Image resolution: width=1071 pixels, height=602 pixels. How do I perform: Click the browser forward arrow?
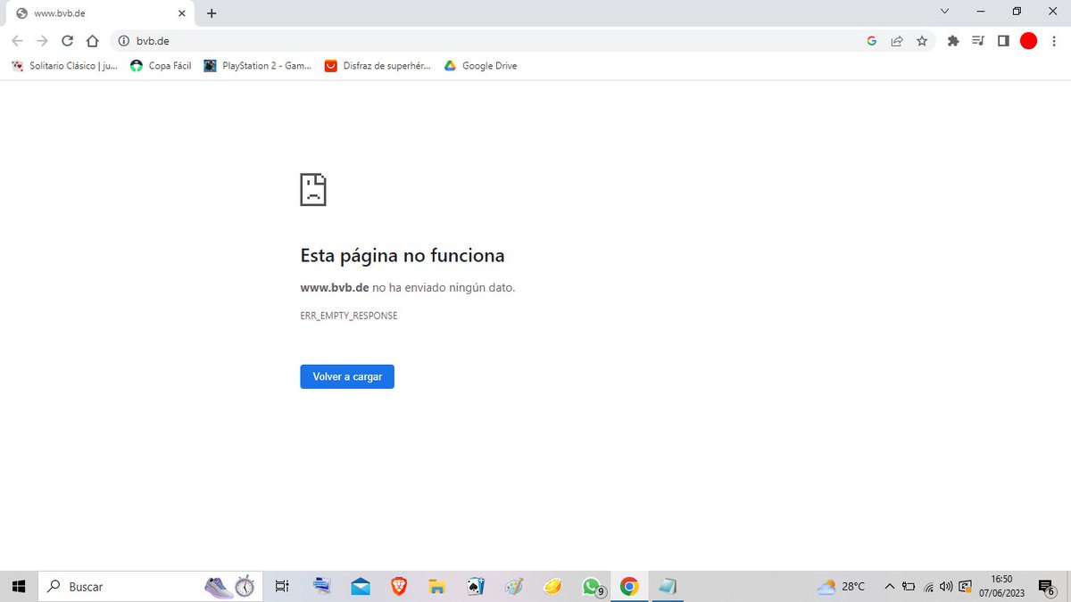tap(42, 41)
